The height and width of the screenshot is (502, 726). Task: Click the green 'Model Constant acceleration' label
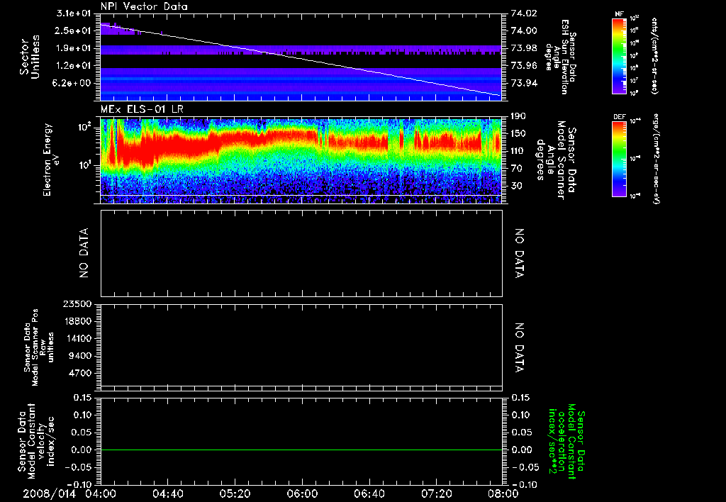[x=567, y=442]
